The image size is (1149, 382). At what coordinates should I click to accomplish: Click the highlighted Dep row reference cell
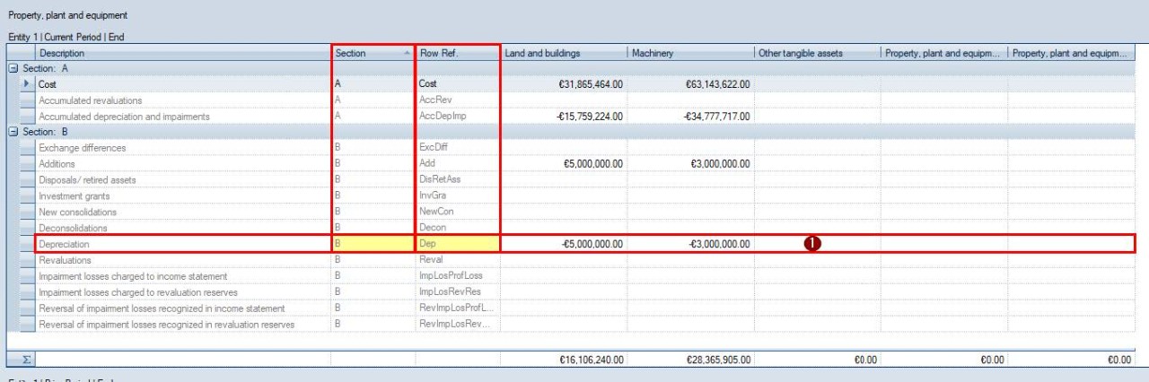(x=457, y=244)
